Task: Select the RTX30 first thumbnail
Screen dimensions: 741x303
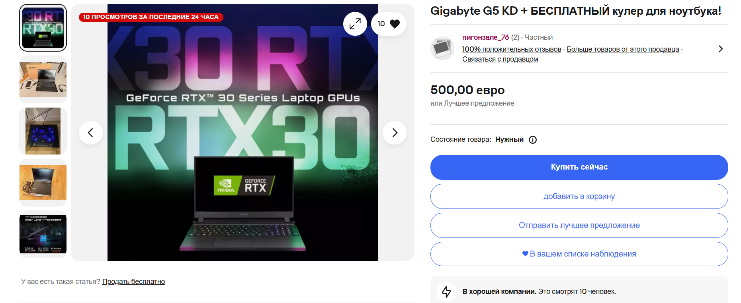Action: 43,28
